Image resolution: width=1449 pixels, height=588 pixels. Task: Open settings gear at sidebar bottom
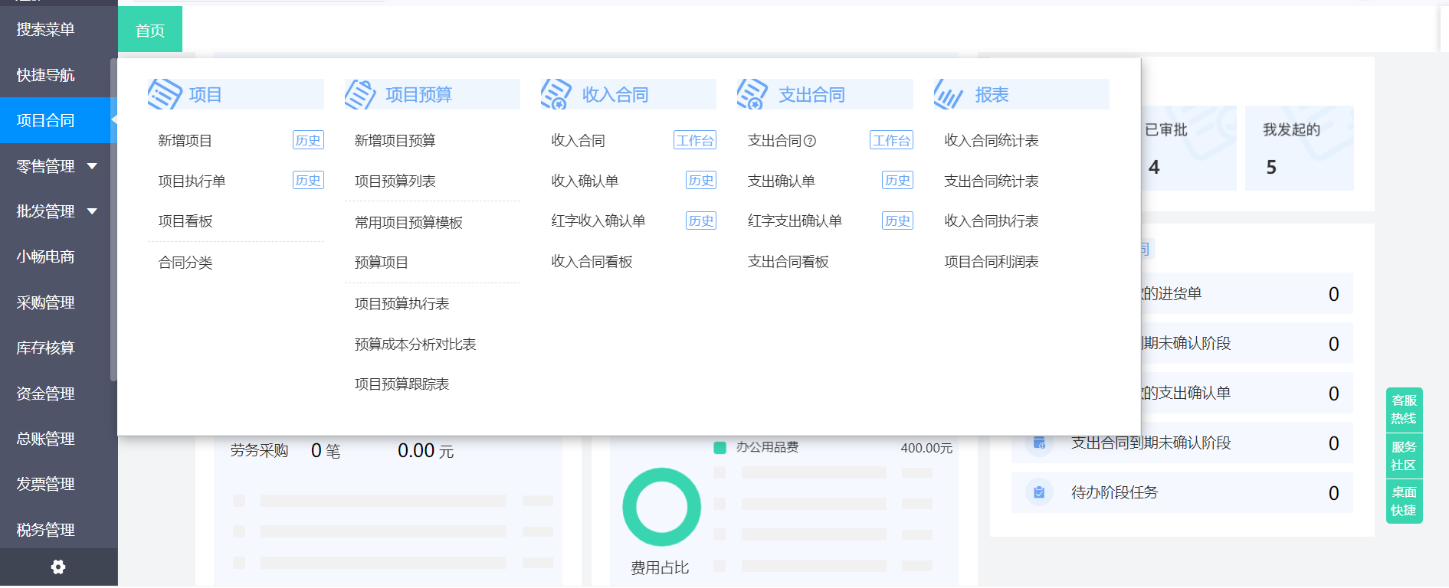58,567
